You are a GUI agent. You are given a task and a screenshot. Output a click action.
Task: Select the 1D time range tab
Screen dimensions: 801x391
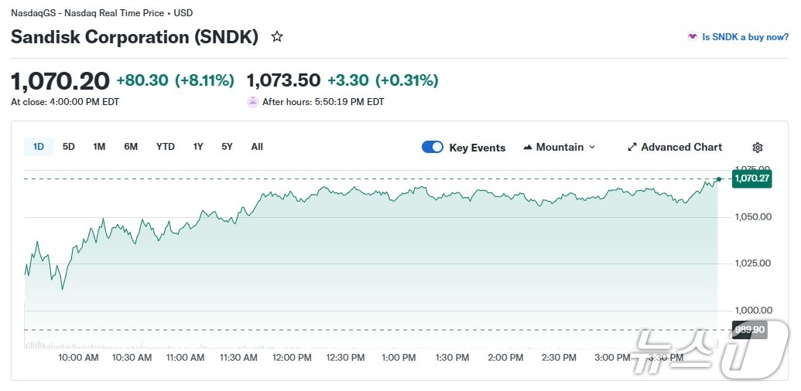pyautogui.click(x=39, y=147)
